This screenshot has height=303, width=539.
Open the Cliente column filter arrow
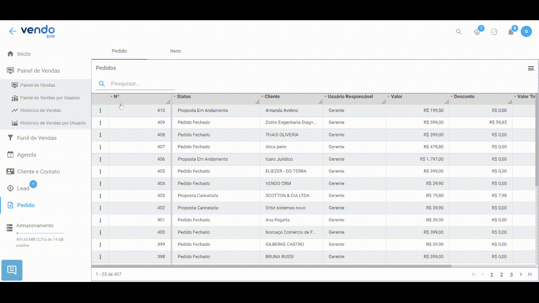[x=262, y=96]
